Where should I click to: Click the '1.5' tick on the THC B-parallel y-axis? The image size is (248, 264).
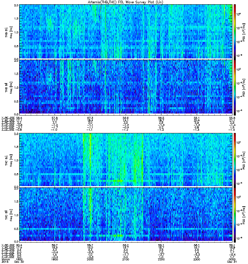pos(16,201)
